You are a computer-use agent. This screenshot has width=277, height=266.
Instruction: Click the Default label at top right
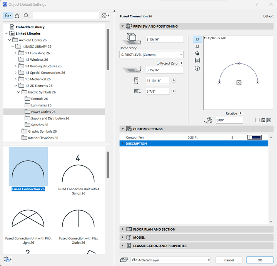pos(268,16)
